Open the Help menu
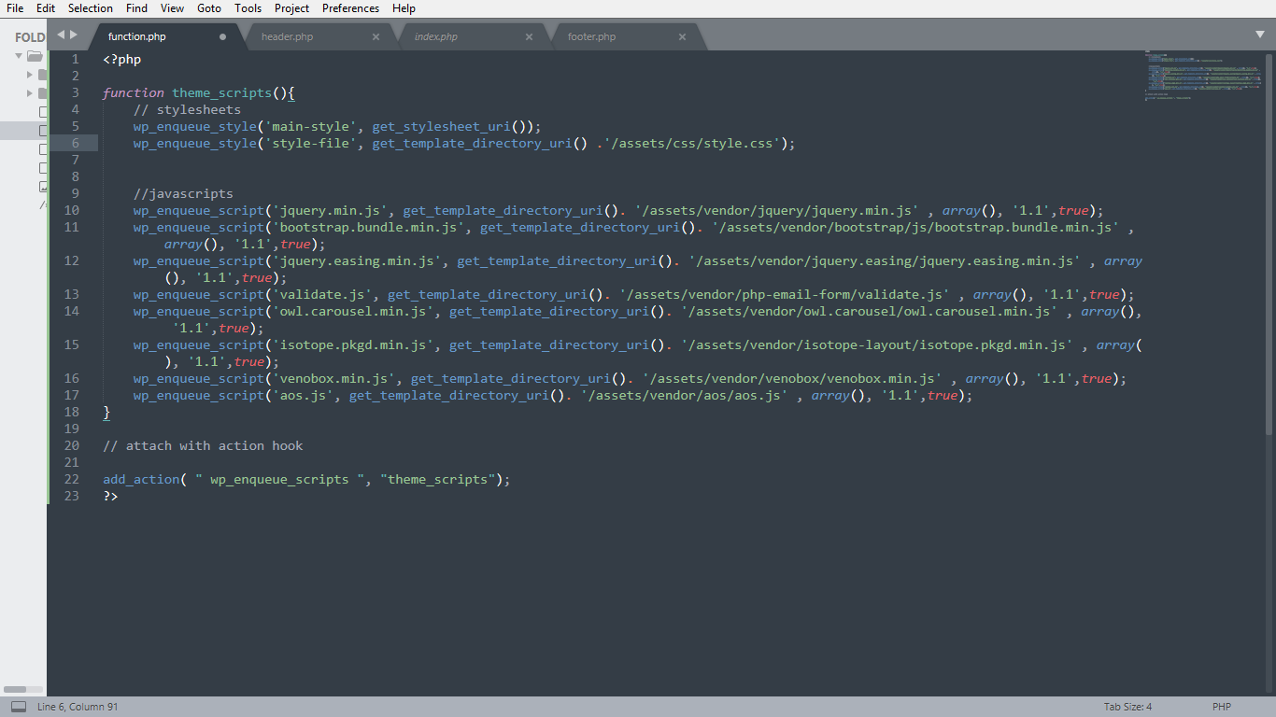The height and width of the screenshot is (717, 1276). point(404,8)
